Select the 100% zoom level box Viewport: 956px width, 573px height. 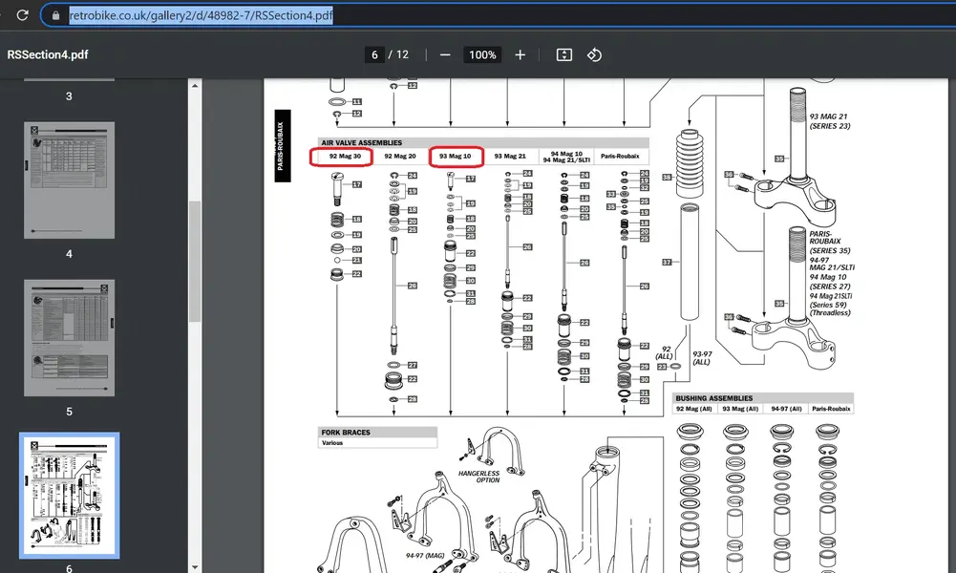tap(482, 55)
